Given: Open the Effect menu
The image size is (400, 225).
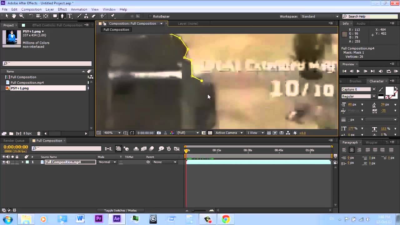Looking at the screenshot, I should [62, 9].
